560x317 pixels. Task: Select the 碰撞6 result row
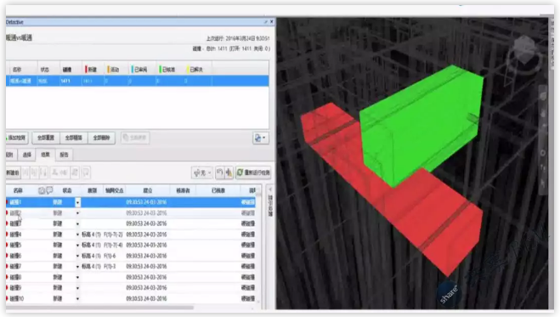pyautogui.click(x=131, y=256)
